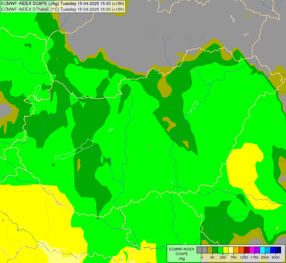The height and width of the screenshot is (263, 286).
Task: Click the legend scale value 4000
Action: (x=275, y=257)
